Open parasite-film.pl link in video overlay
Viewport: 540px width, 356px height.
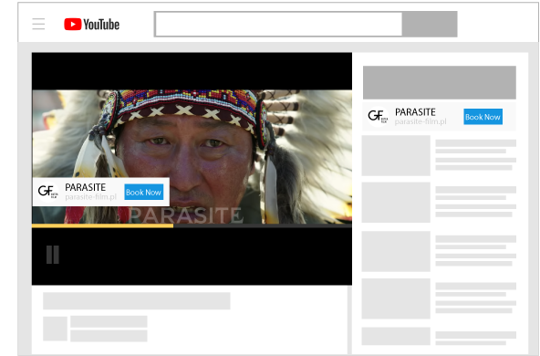[x=91, y=197]
